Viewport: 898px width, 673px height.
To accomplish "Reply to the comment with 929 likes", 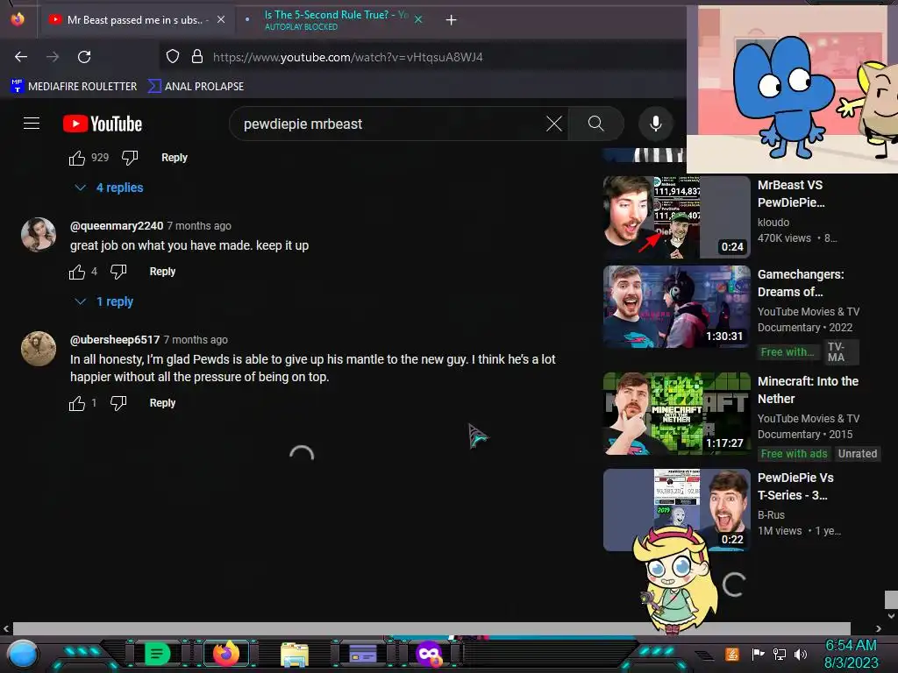I will point(175,158).
